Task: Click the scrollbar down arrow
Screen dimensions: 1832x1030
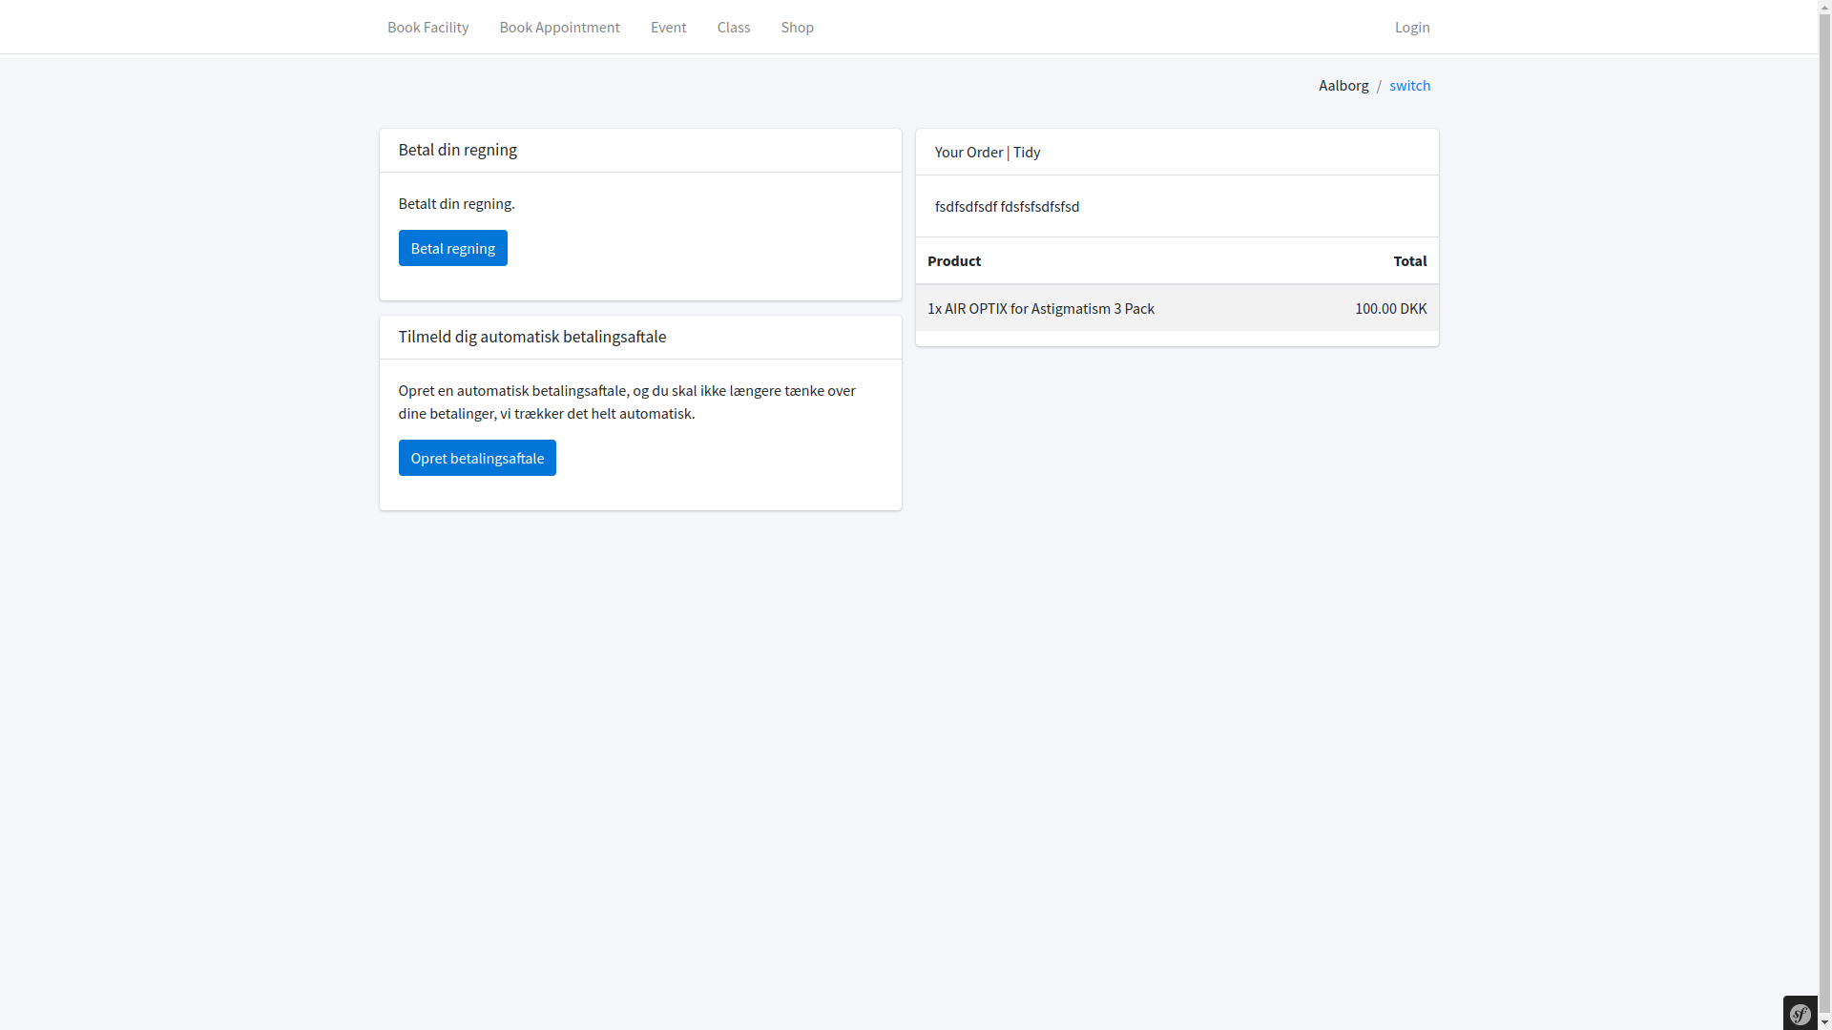Action: [1824, 1022]
